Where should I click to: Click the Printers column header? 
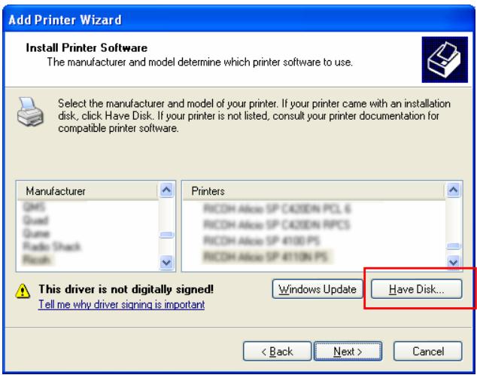314,191
